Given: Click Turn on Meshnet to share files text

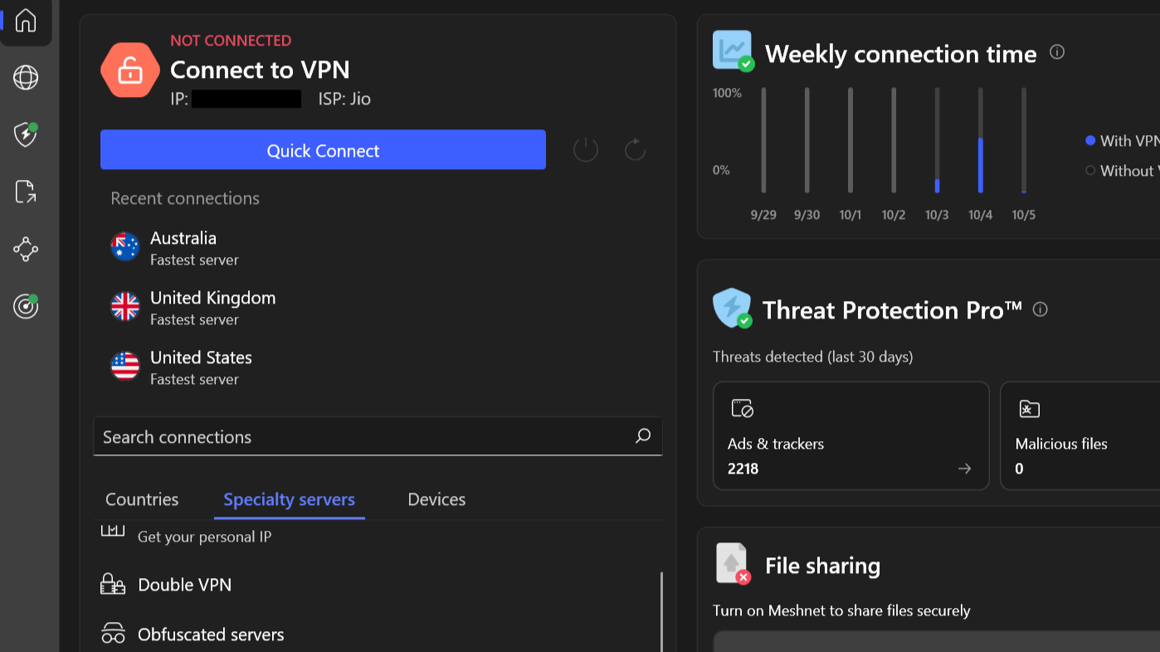Looking at the screenshot, I should (841, 611).
